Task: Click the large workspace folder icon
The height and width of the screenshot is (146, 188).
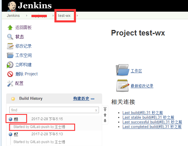Action: [123, 70]
